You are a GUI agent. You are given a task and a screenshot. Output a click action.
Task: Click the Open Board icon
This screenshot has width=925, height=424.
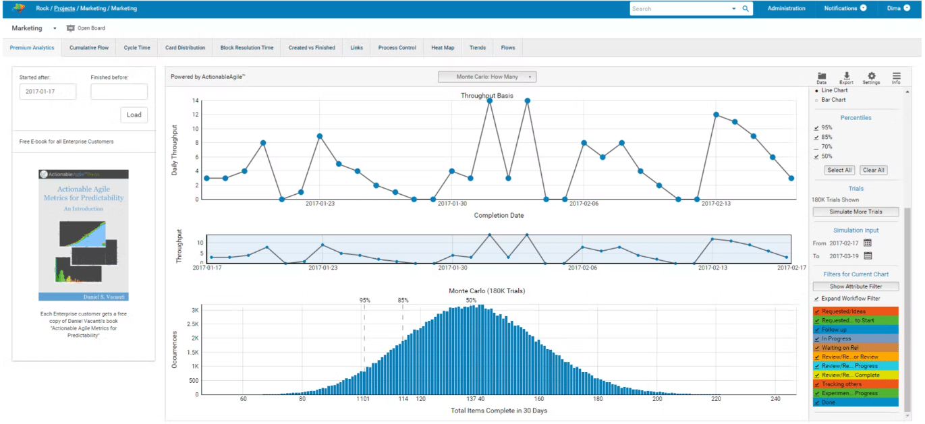(71, 28)
